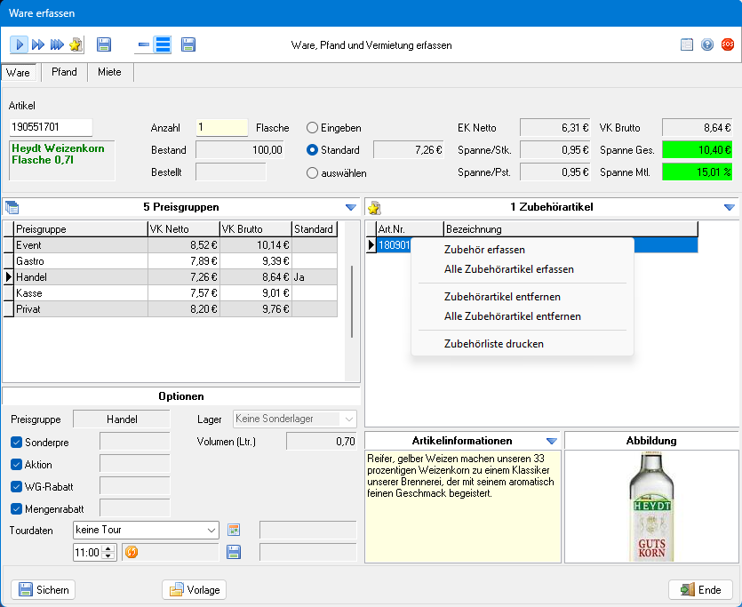Switch to the Pfand tab

coord(64,72)
